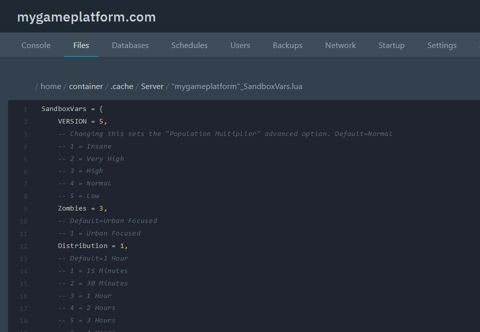Click the '-- 4 = 2 Hours' comment
480x332 pixels.
[87, 308]
